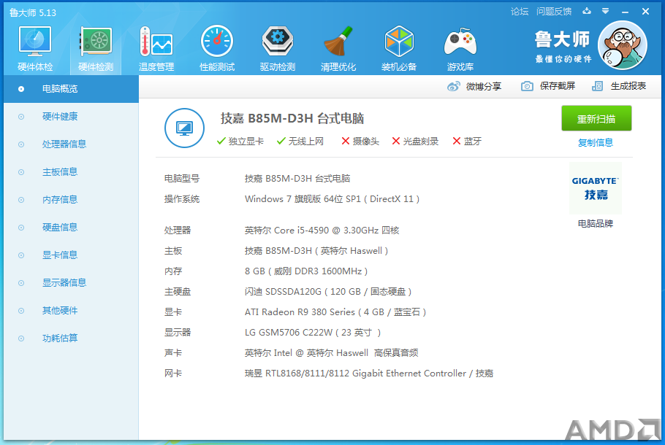Screen dimensions: 665x445
Task: Click the Weibo share icon
Action: coord(453,86)
